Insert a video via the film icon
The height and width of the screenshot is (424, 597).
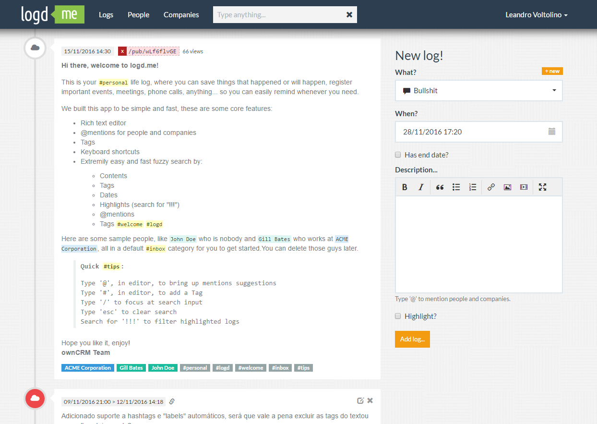point(524,187)
